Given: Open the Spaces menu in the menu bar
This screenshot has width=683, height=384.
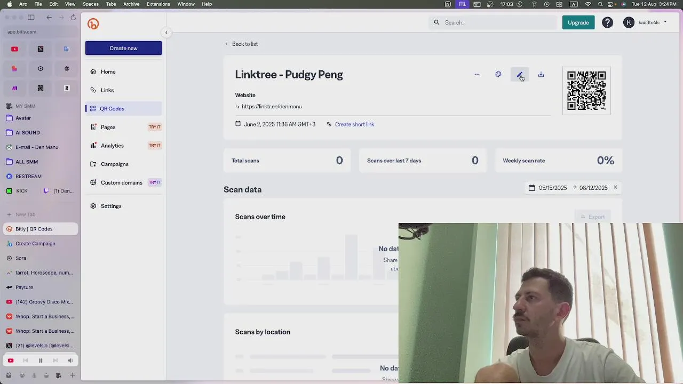Looking at the screenshot, I should [91, 4].
